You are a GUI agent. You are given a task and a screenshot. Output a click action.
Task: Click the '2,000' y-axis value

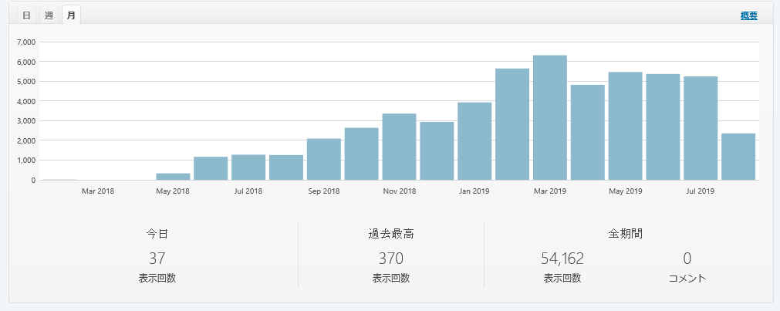[26, 140]
